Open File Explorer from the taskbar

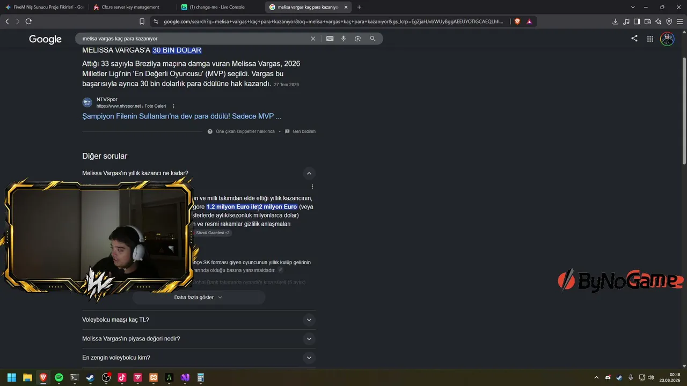coord(27,377)
